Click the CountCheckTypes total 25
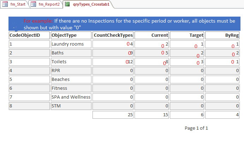The image size is (244, 141). point(113,115)
